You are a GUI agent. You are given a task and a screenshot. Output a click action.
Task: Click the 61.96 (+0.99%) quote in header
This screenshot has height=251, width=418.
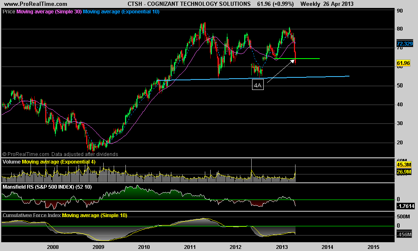click(275, 4)
